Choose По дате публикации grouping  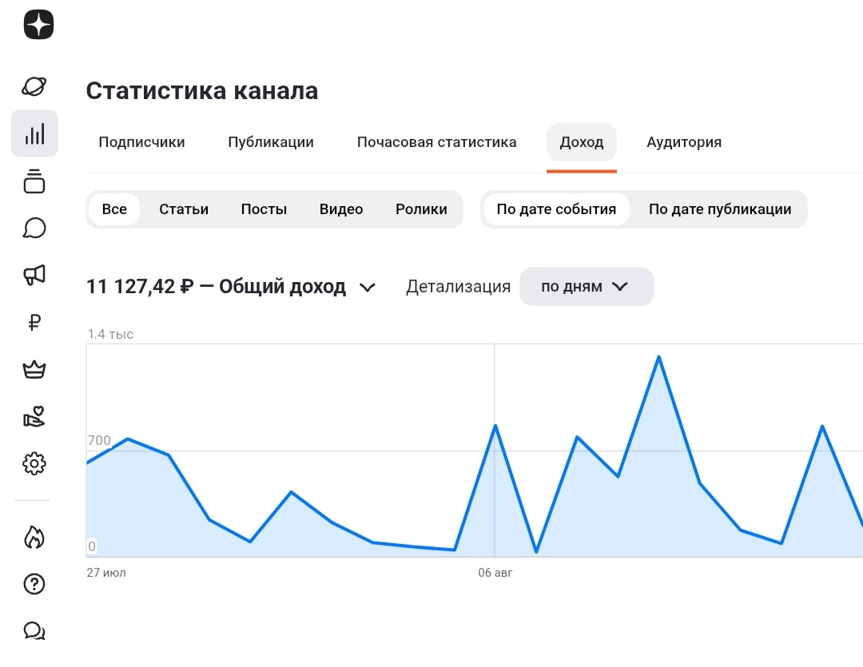[720, 209]
